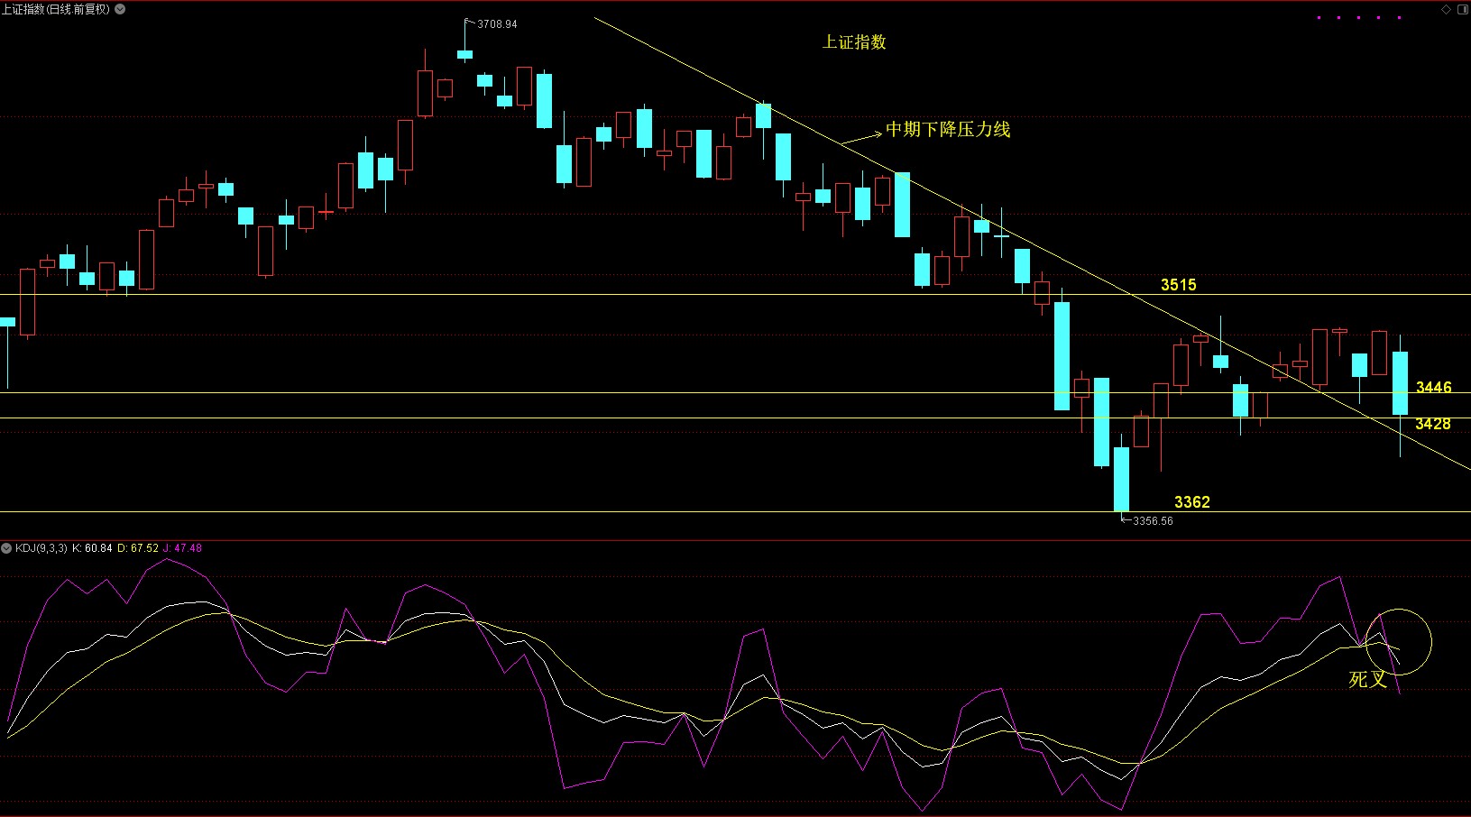
Task: Click the J: 47.48 value
Action: coord(182,548)
